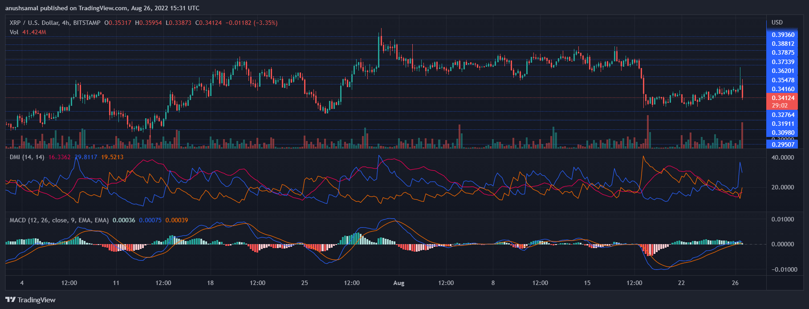Click the 0.39360 price level label
The height and width of the screenshot is (309, 809).
point(783,35)
